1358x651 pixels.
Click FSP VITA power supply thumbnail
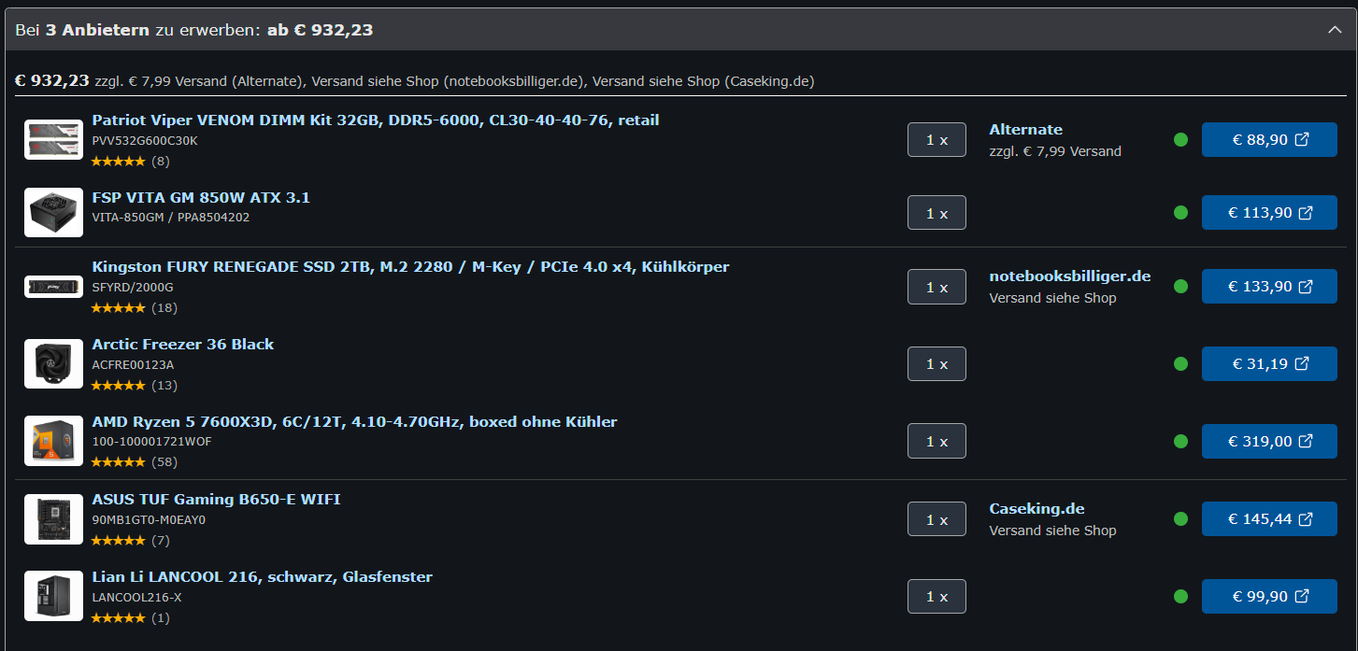[53, 213]
